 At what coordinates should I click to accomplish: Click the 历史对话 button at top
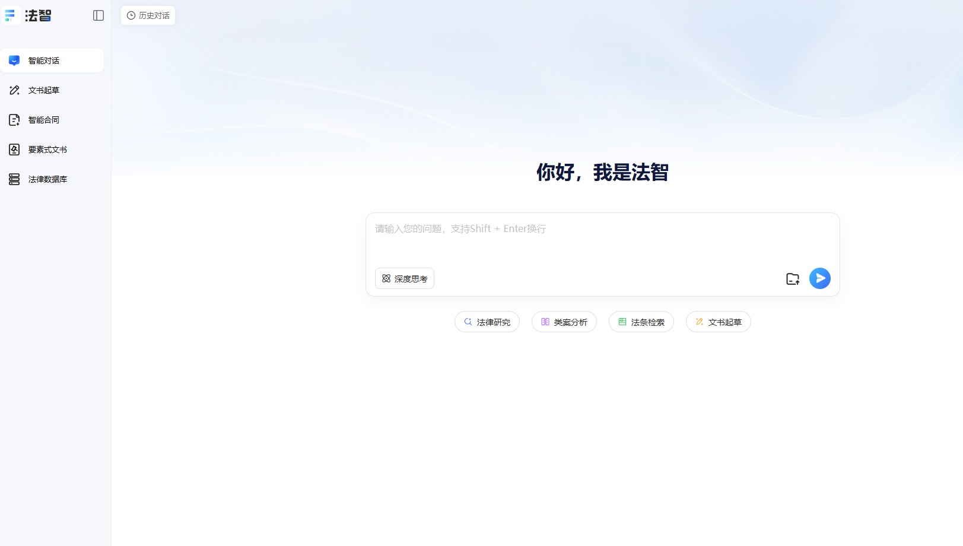coord(147,15)
